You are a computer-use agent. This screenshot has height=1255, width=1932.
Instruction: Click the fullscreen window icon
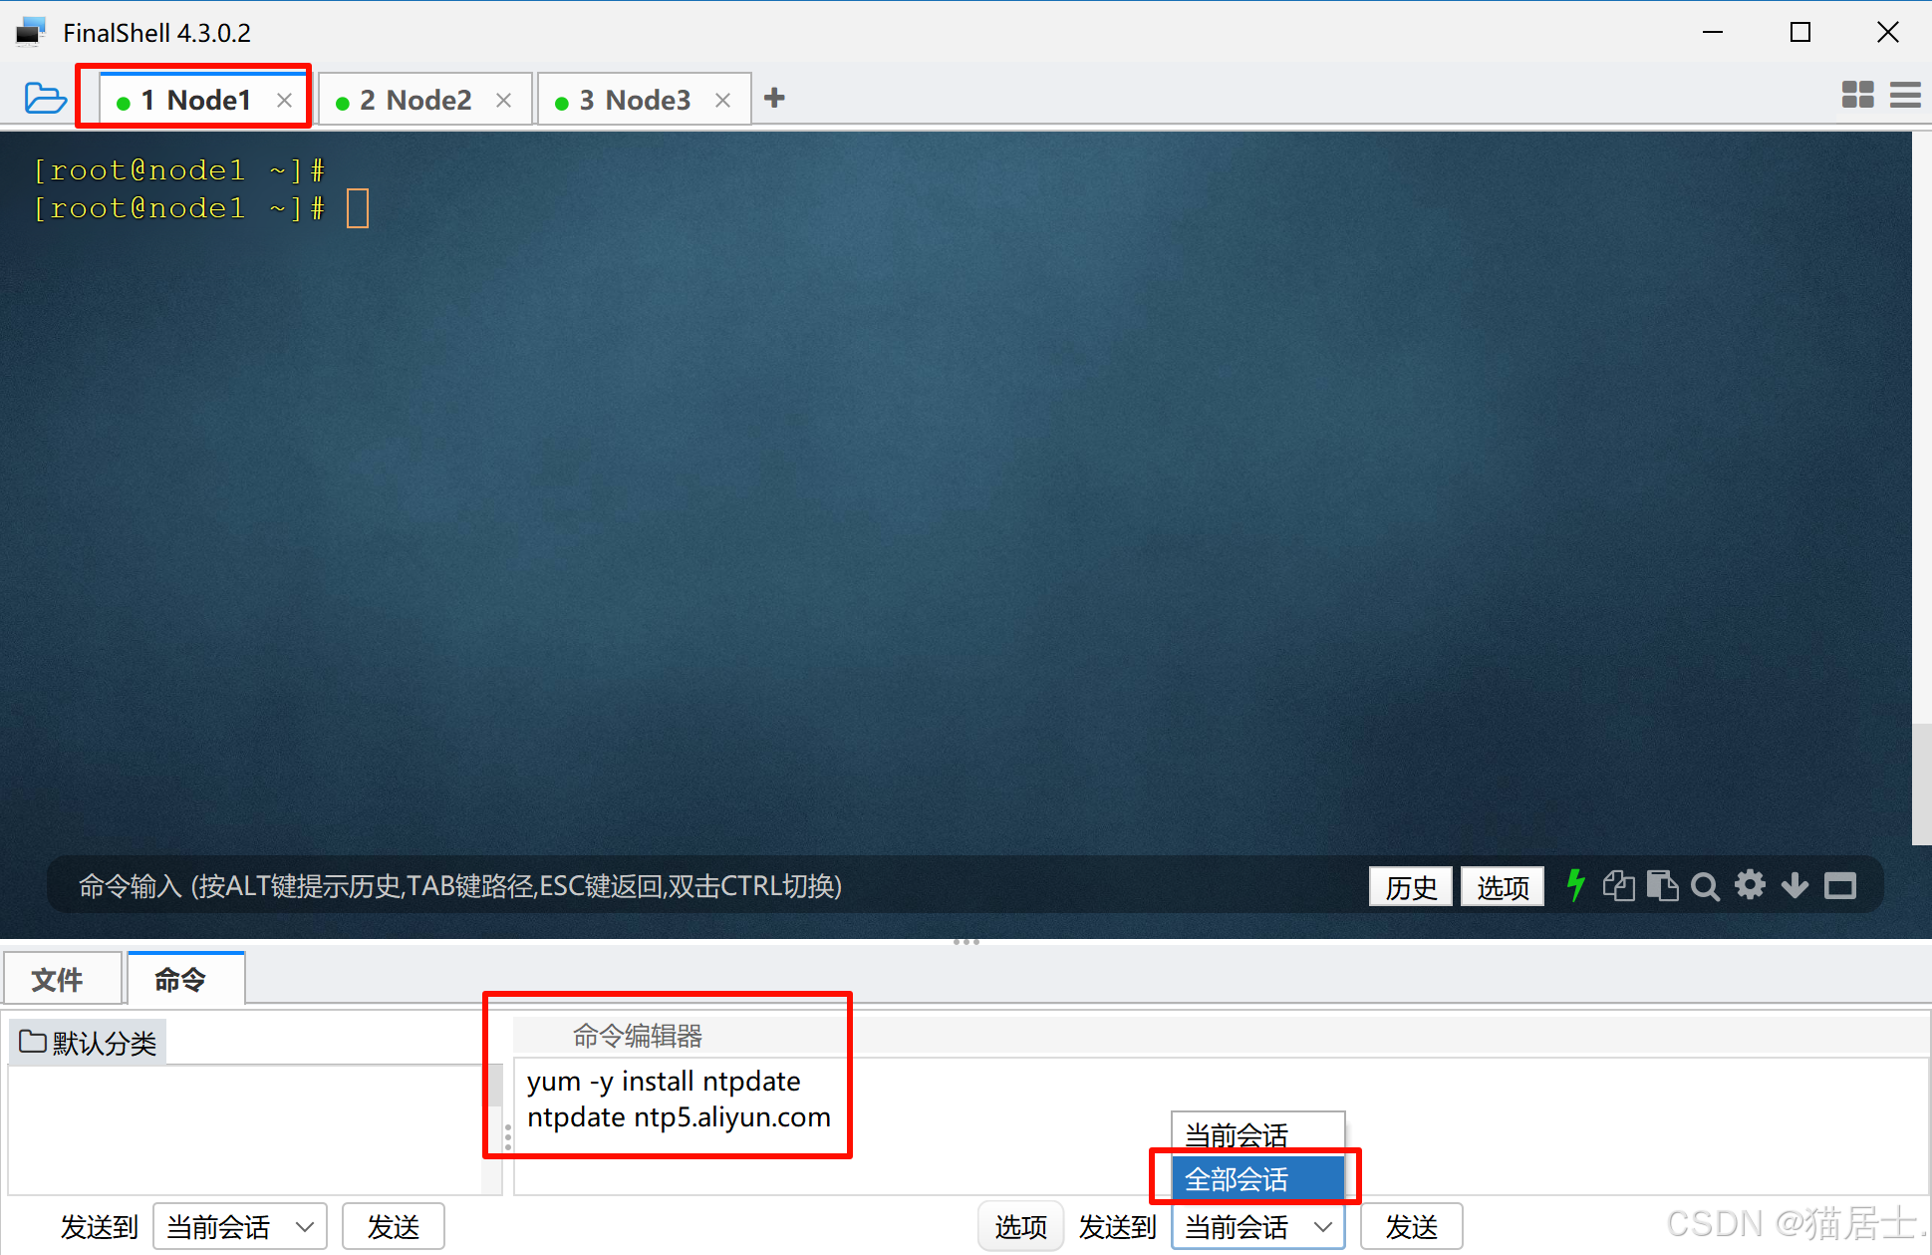[x=1839, y=885]
